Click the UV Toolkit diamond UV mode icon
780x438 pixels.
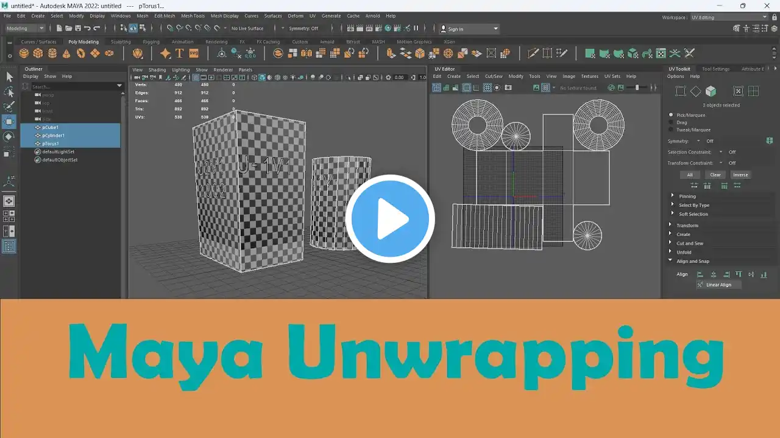(695, 91)
